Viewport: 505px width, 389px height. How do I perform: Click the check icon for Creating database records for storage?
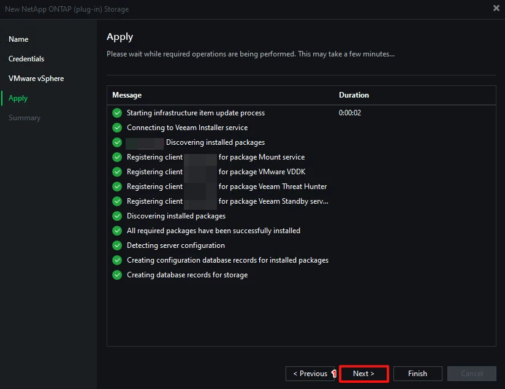pyautogui.click(x=117, y=275)
